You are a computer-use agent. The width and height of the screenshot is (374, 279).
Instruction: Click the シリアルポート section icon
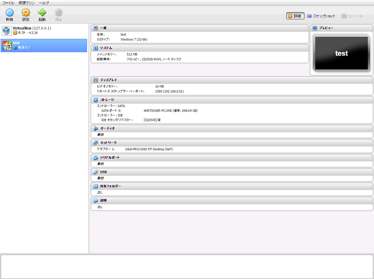pyautogui.click(x=96, y=158)
